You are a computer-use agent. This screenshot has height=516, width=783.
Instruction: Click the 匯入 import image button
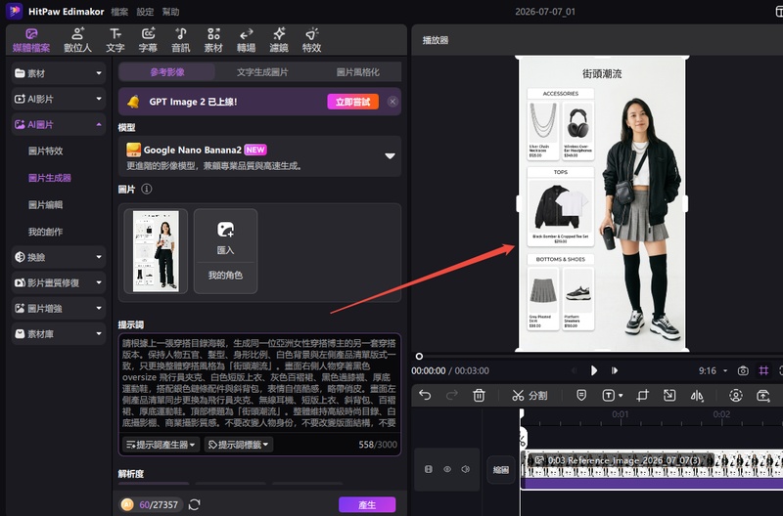click(226, 236)
